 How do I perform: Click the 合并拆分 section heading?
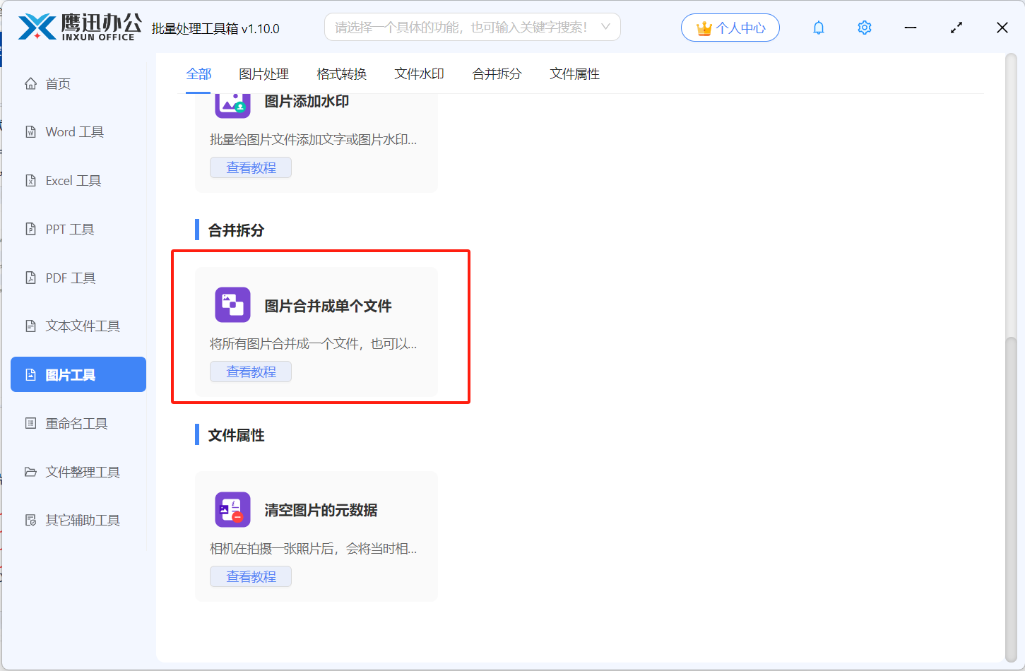[x=236, y=230]
